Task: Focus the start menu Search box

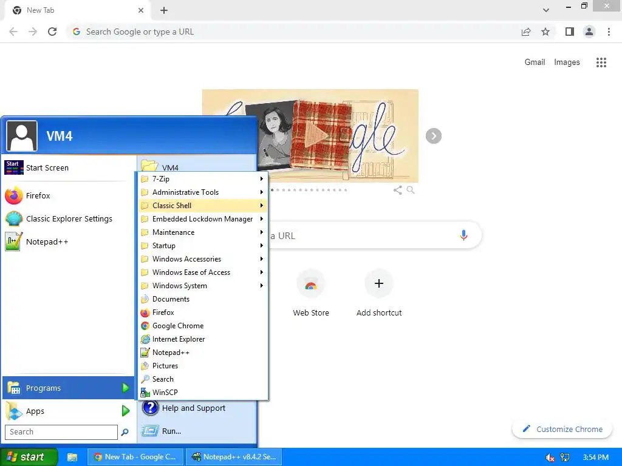Action: [x=61, y=432]
